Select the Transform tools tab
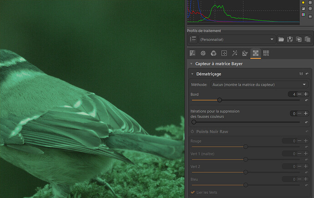 pos(245,53)
